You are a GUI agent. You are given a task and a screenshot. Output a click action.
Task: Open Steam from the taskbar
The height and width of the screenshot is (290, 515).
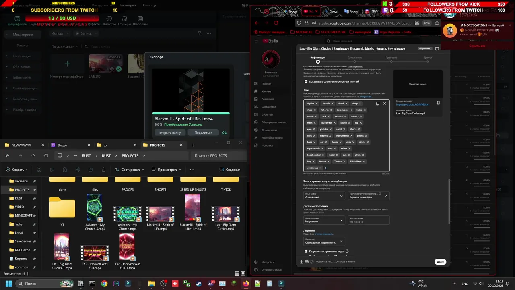tap(199, 284)
